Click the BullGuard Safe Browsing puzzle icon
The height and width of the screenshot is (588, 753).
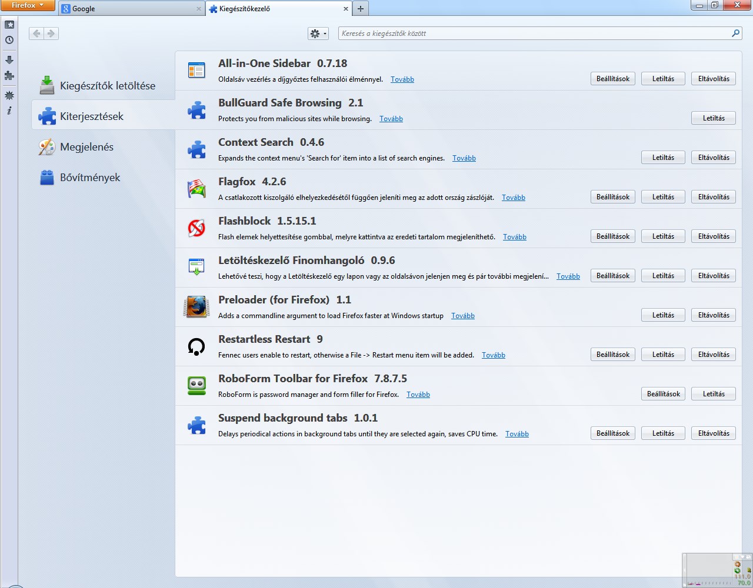pyautogui.click(x=196, y=110)
